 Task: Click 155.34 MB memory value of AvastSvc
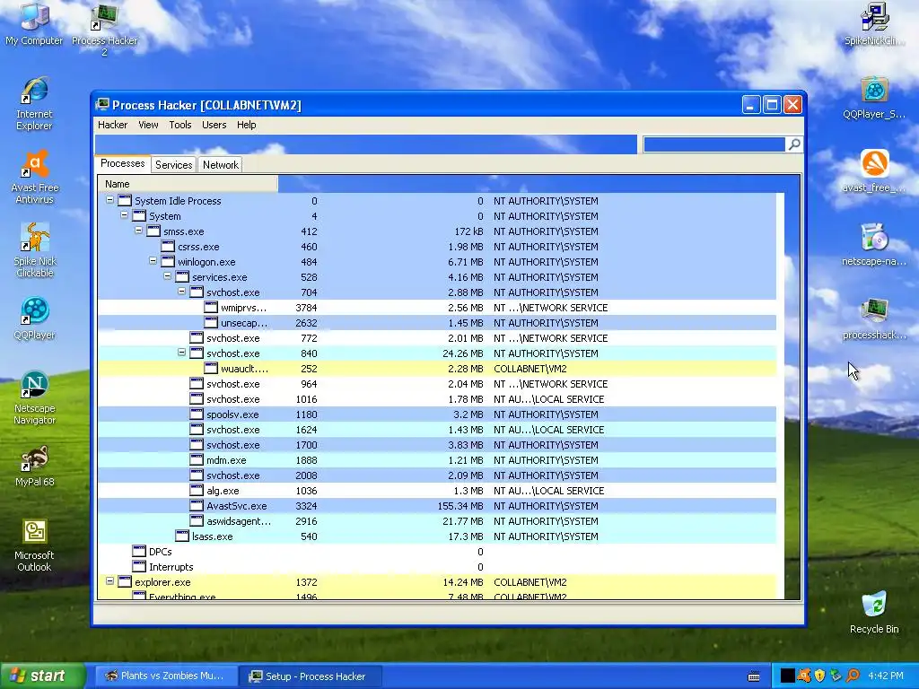pos(460,506)
